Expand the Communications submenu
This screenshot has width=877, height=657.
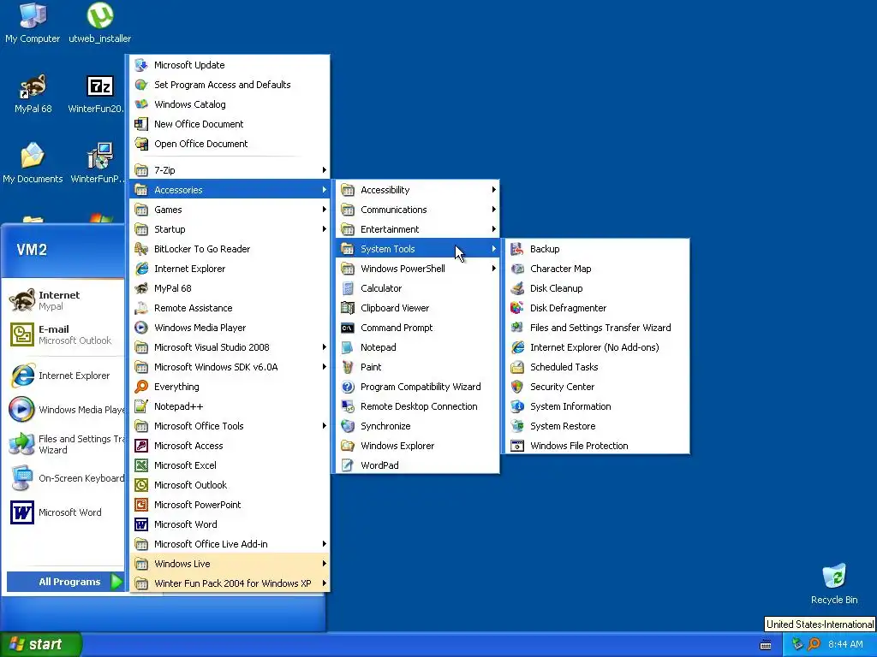417,210
